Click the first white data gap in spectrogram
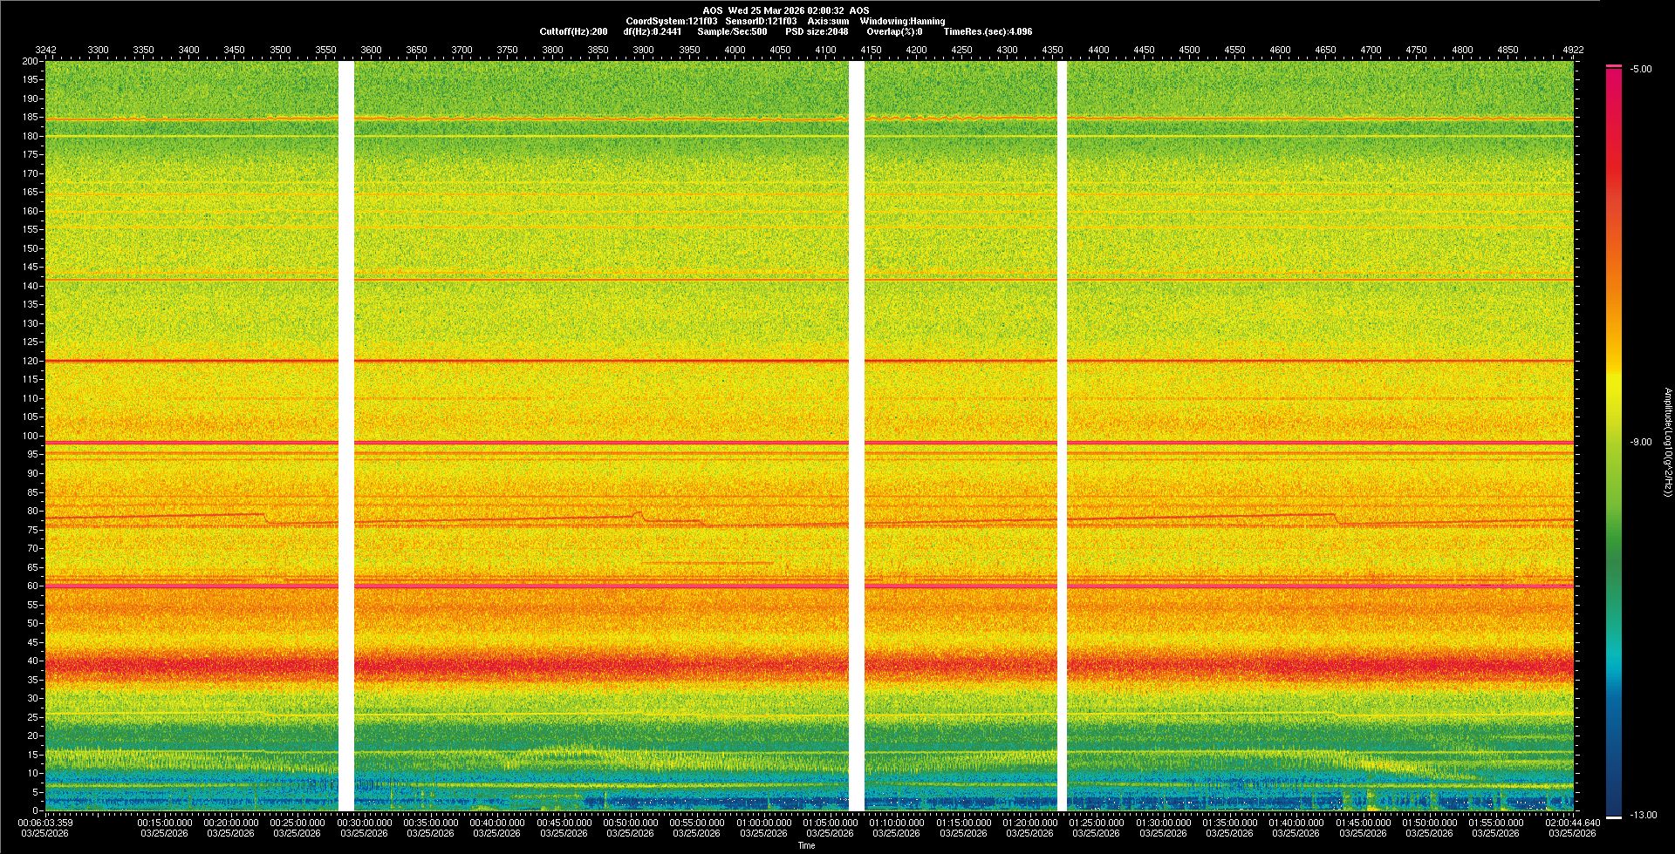Image resolution: width=1675 pixels, height=854 pixels. pyautogui.click(x=346, y=436)
